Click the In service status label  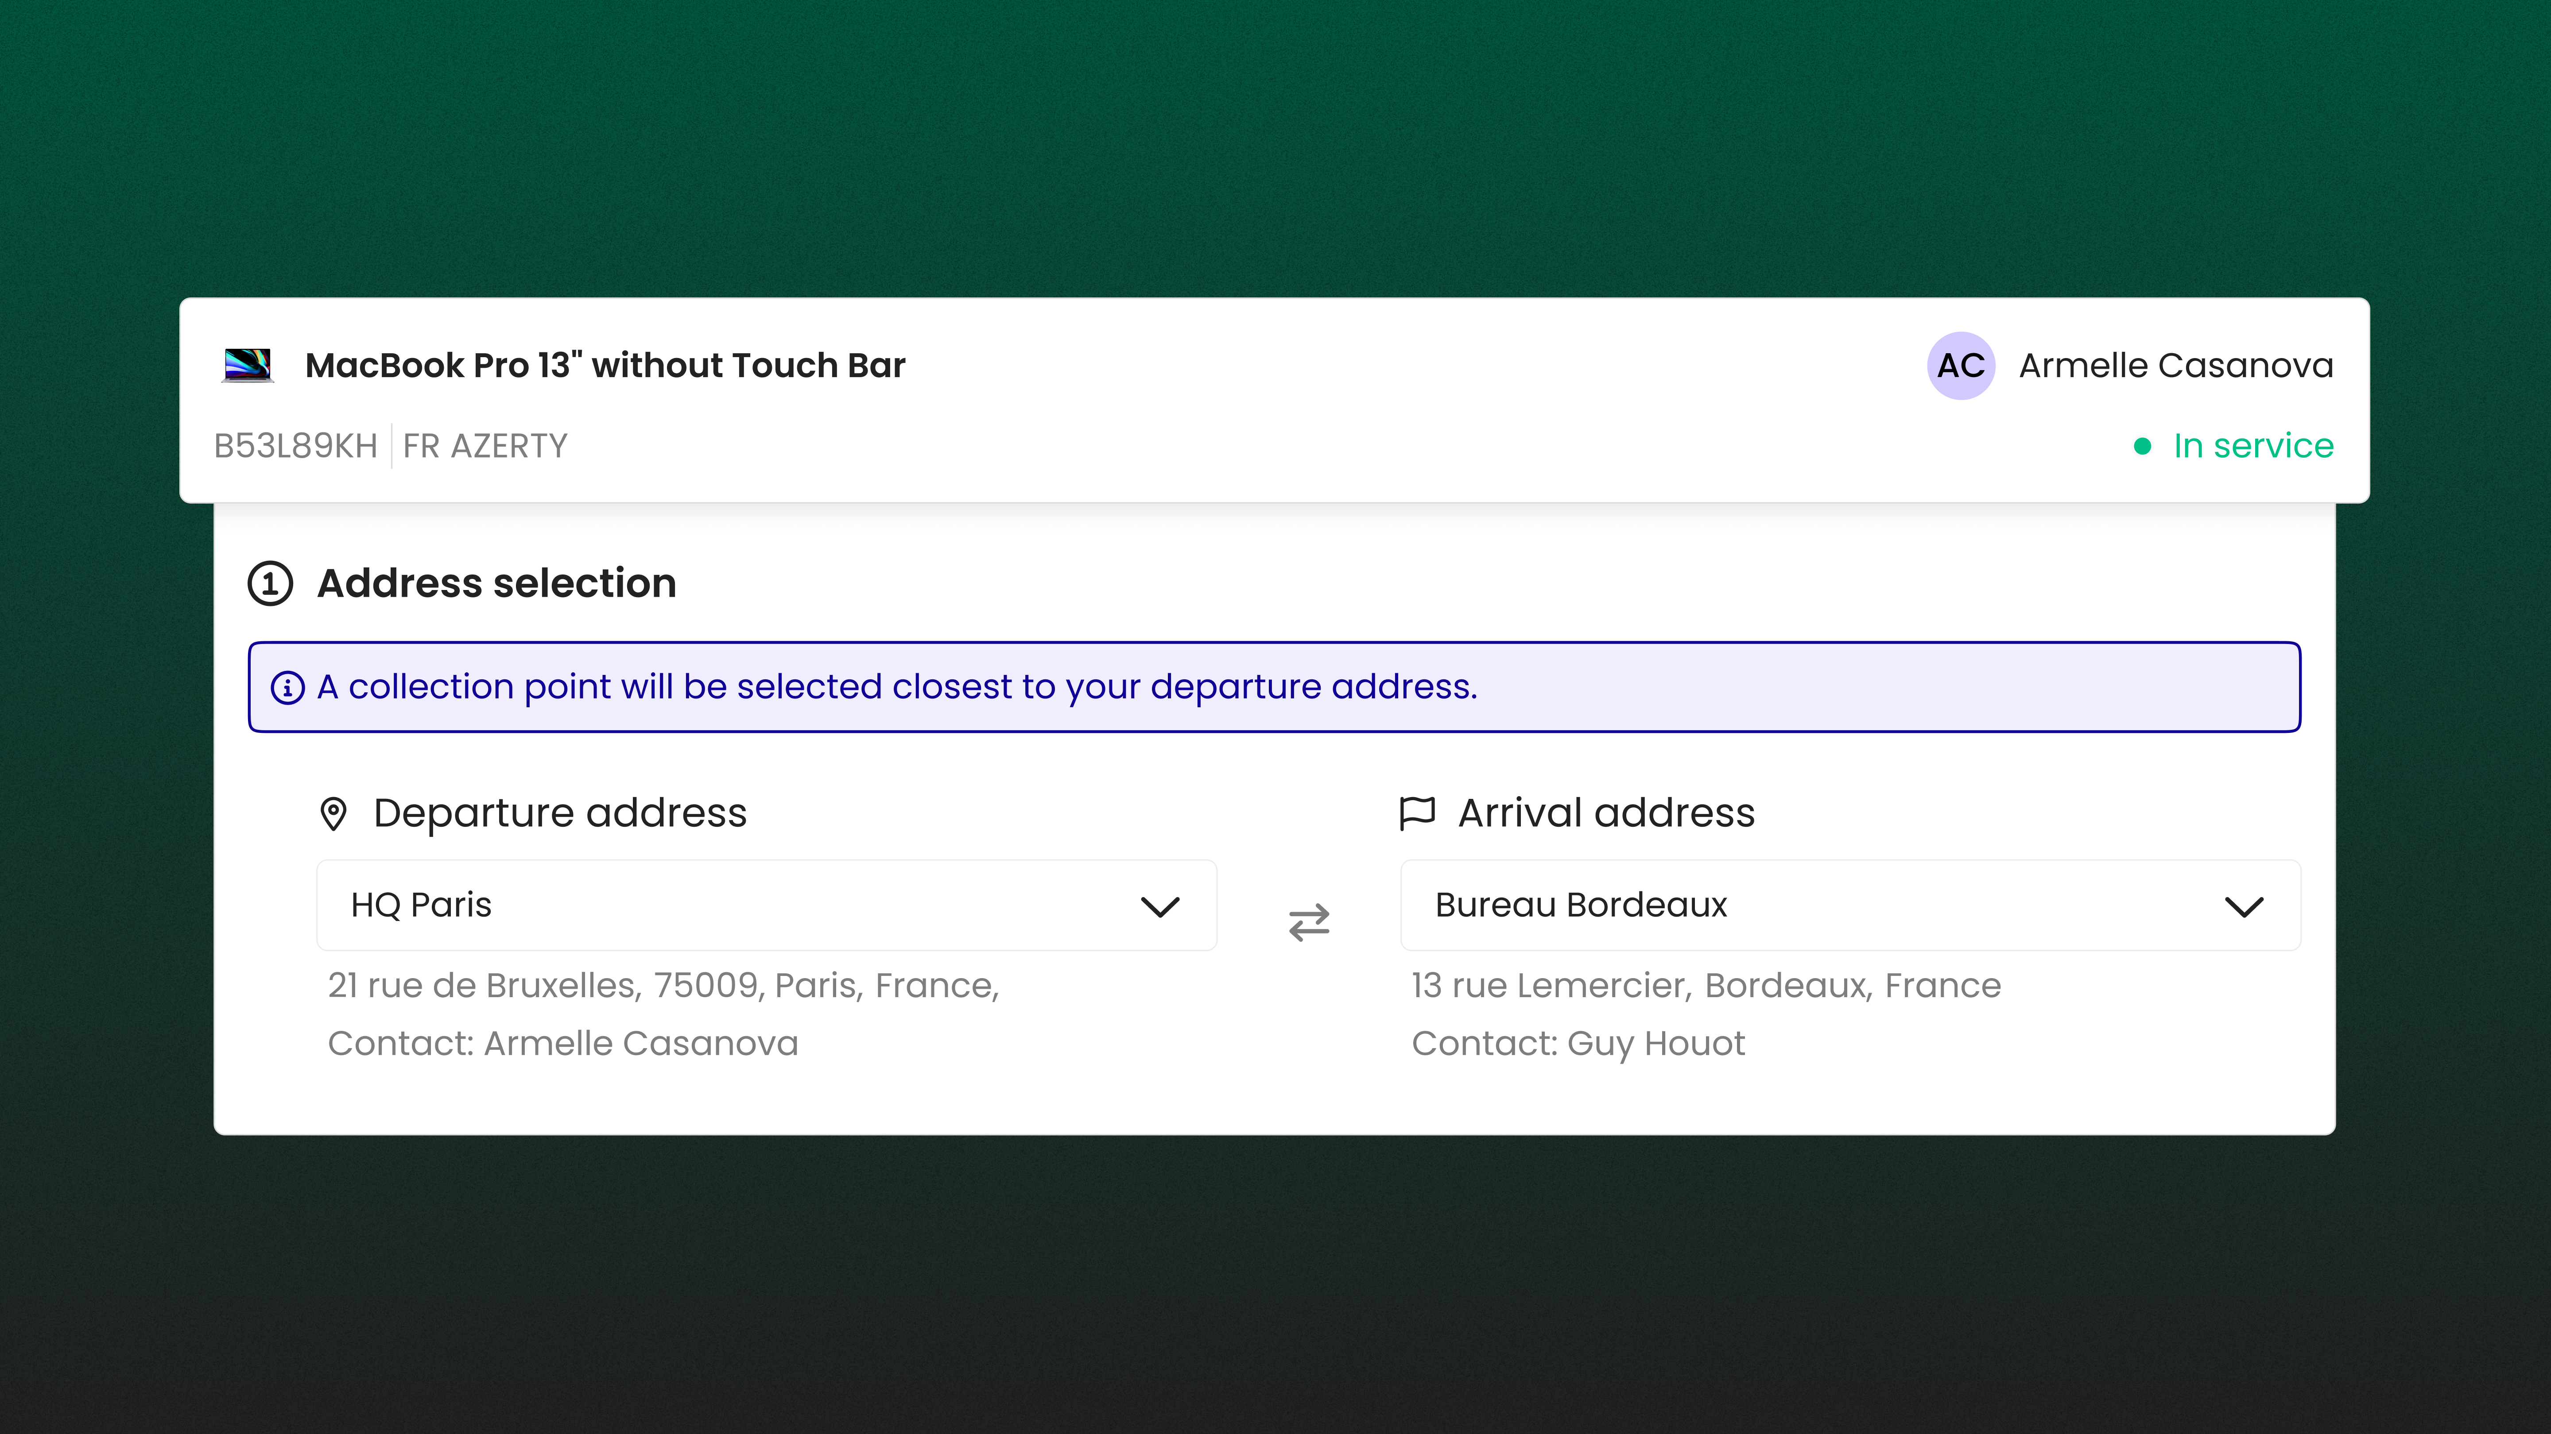[x=2253, y=446]
